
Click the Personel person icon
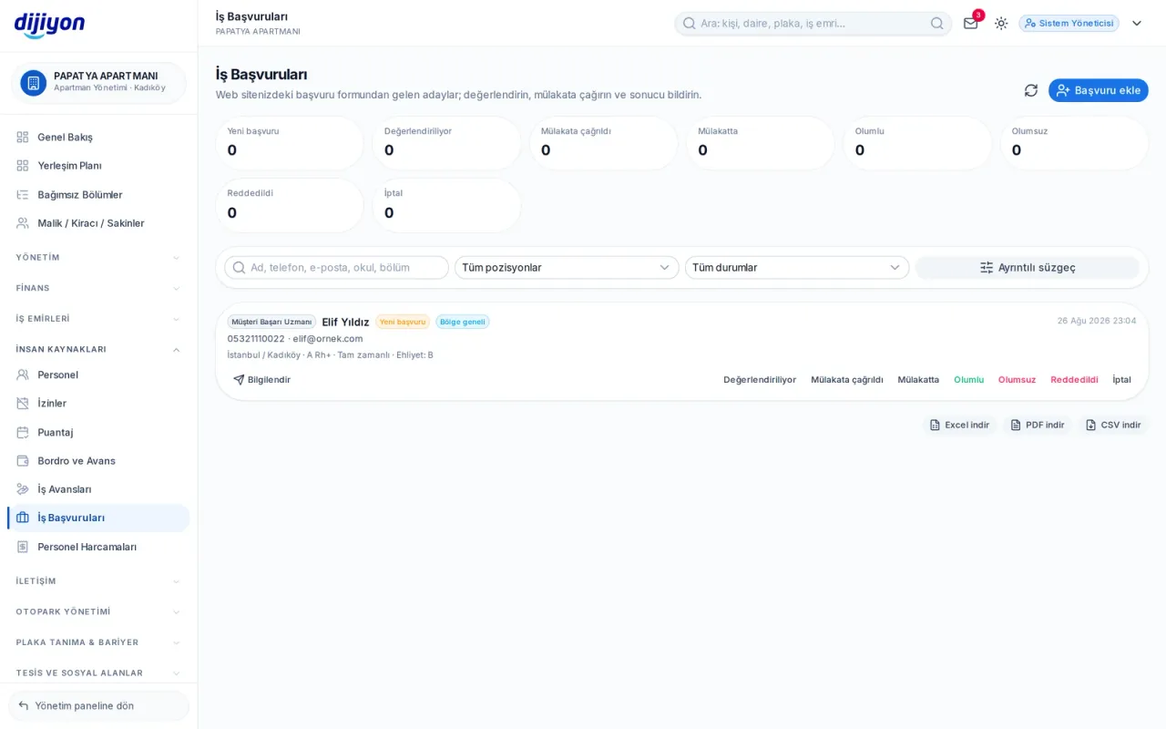point(23,375)
